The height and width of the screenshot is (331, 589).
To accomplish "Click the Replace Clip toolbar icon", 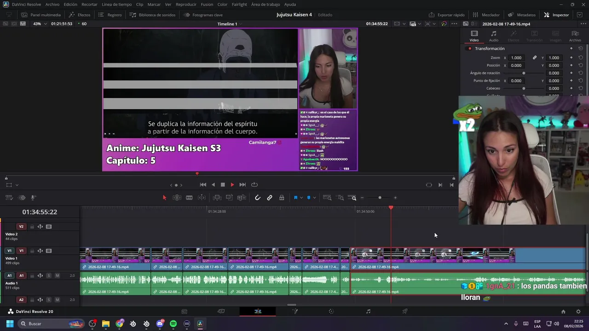I will point(242,198).
